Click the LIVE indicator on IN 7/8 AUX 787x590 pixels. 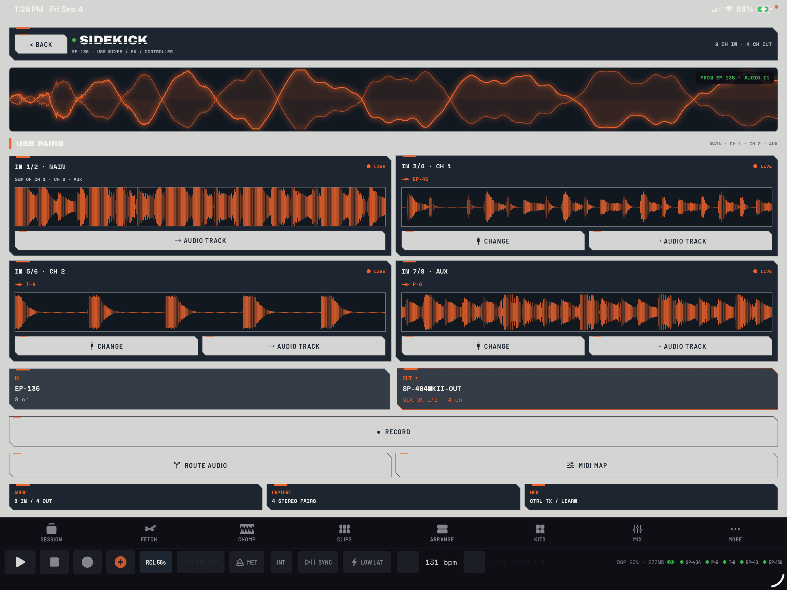coord(762,271)
